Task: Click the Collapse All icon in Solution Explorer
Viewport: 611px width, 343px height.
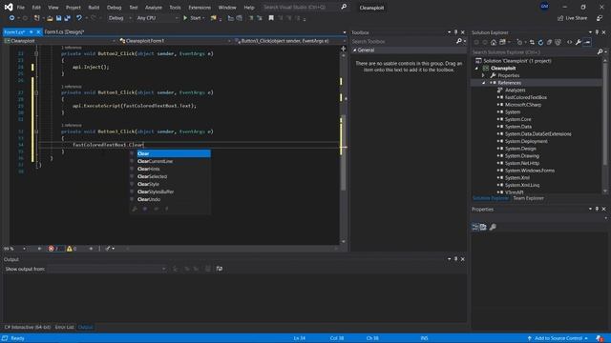Action: (549, 42)
